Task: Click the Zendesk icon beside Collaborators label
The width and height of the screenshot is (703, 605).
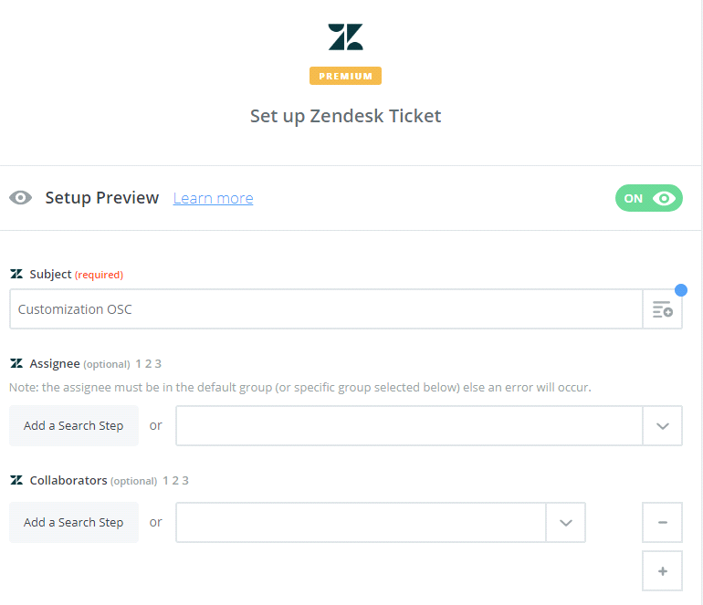Action: [x=16, y=480]
